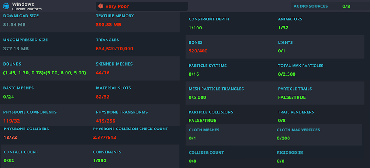Click the Download Size 81.34 MB value
The width and height of the screenshot is (370, 168).
(x=15, y=25)
